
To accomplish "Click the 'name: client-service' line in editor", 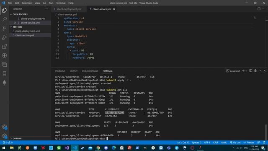I will tap(81, 29).
